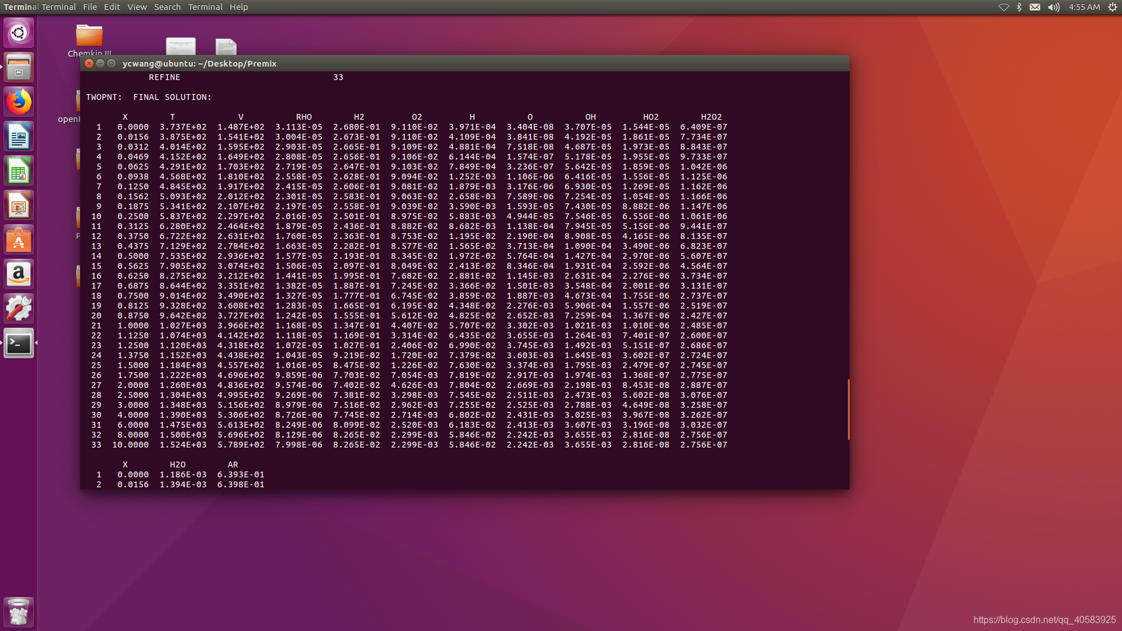Open Firefox browser from launcher
The width and height of the screenshot is (1122, 631).
coord(19,102)
